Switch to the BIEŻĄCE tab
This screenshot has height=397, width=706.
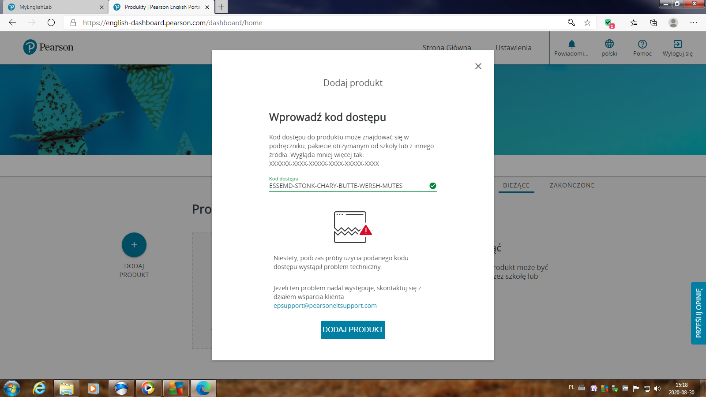click(x=516, y=185)
